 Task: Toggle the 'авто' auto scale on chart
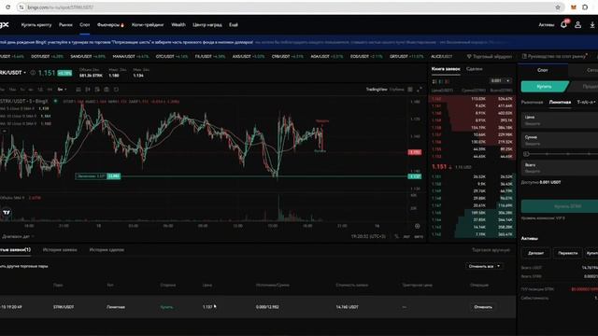pos(419,236)
